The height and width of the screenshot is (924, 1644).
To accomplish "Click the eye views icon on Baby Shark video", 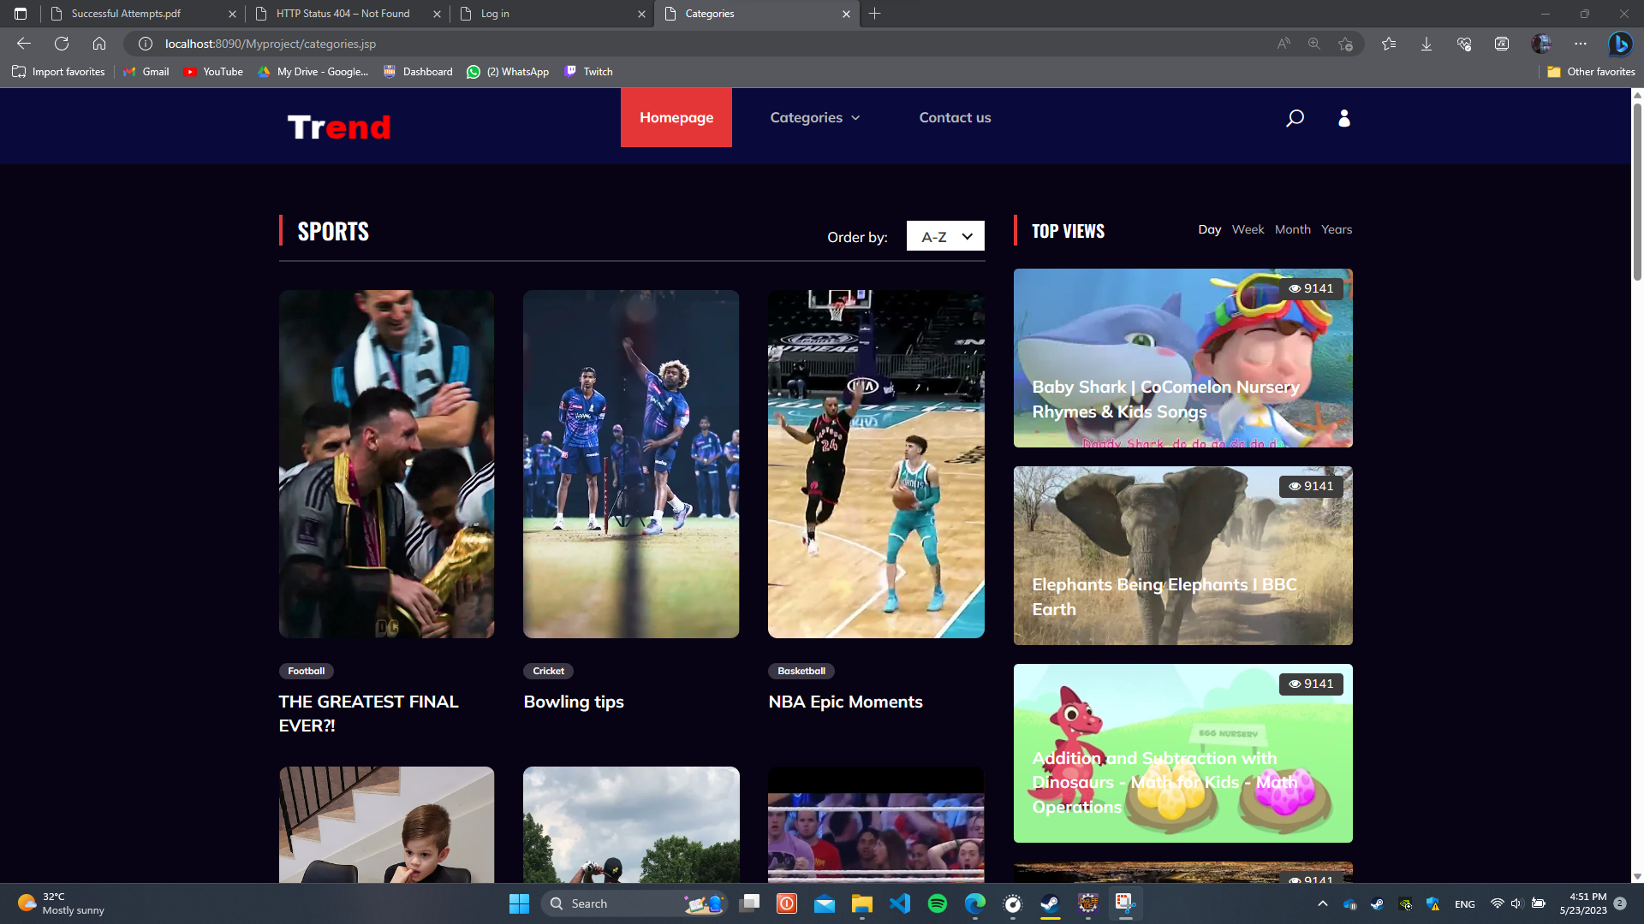I will pos(1295,288).
